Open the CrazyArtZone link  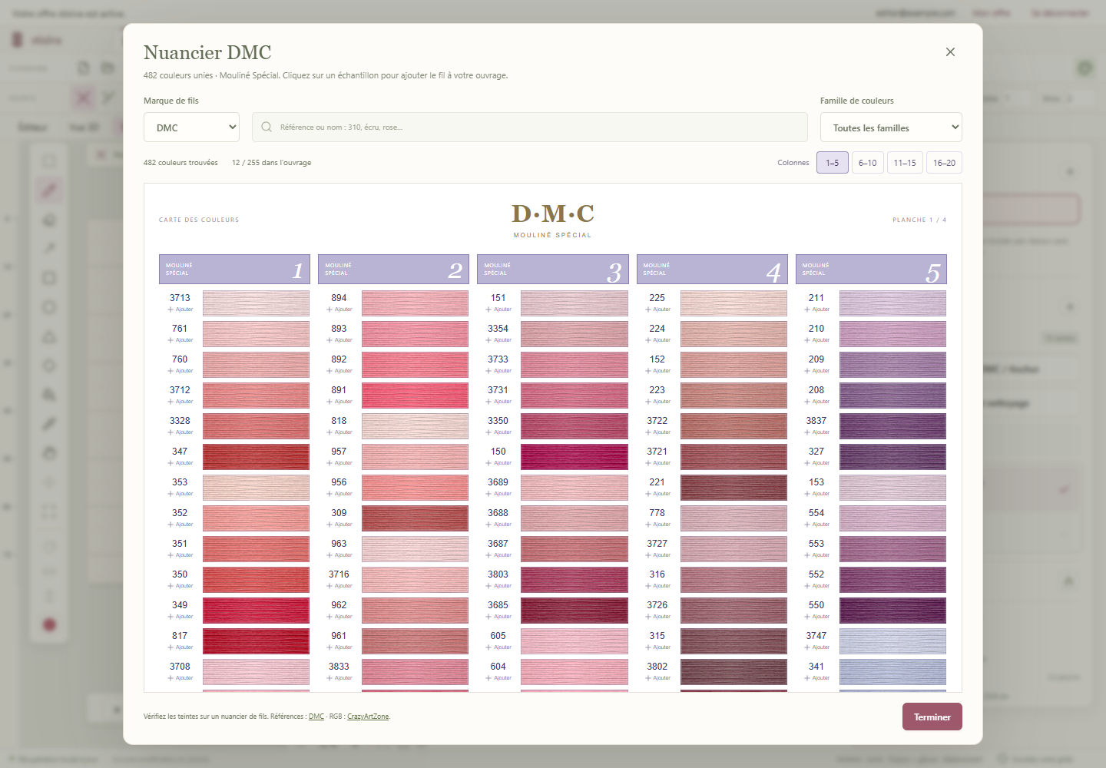[x=368, y=717]
